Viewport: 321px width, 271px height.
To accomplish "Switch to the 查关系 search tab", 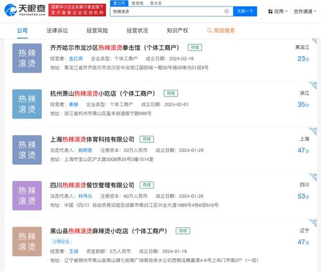I will [x=156, y=3].
